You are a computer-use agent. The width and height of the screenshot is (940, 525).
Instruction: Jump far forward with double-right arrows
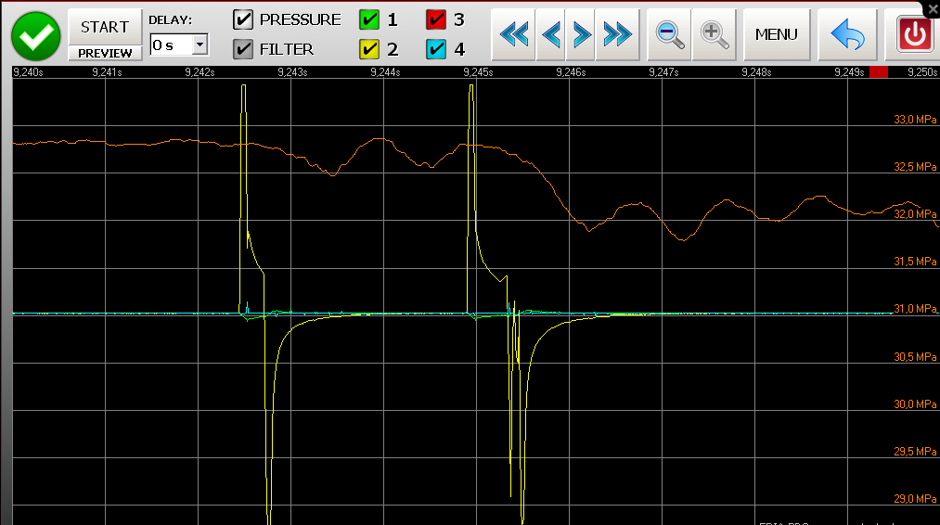(617, 34)
